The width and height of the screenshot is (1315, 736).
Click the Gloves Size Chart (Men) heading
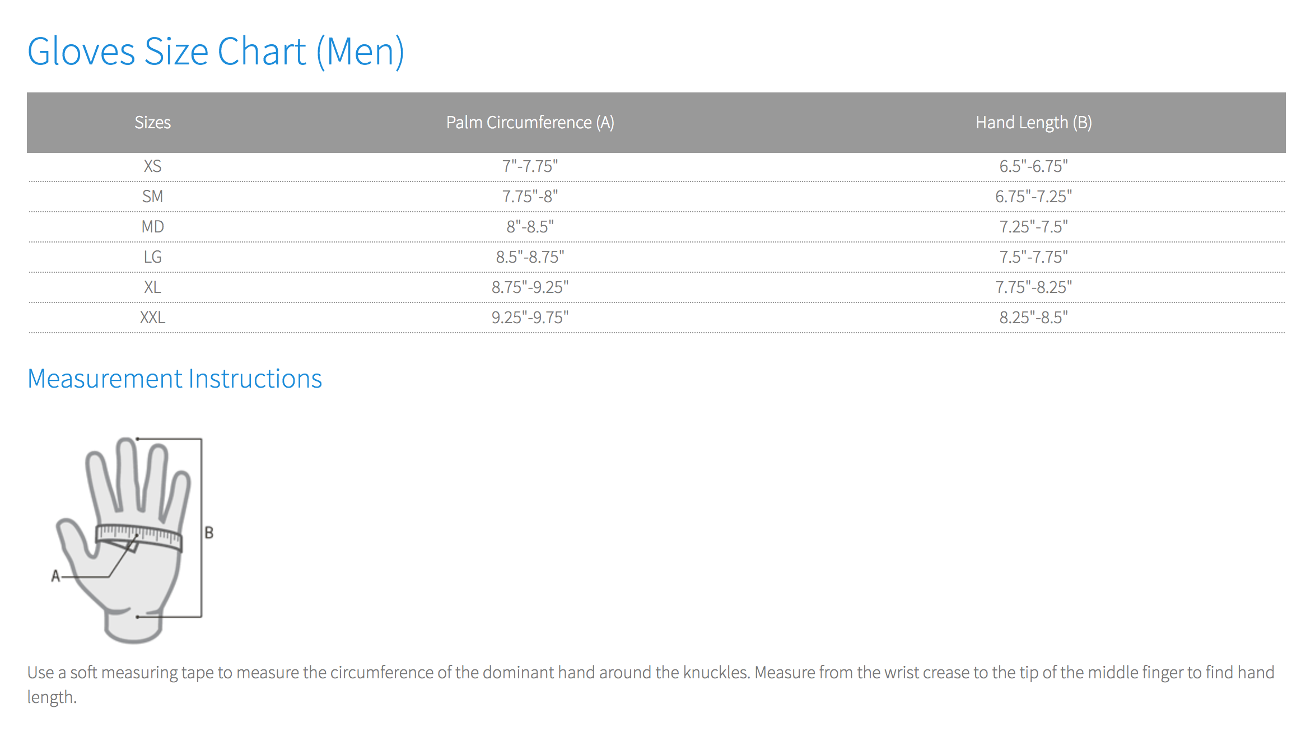pos(216,52)
